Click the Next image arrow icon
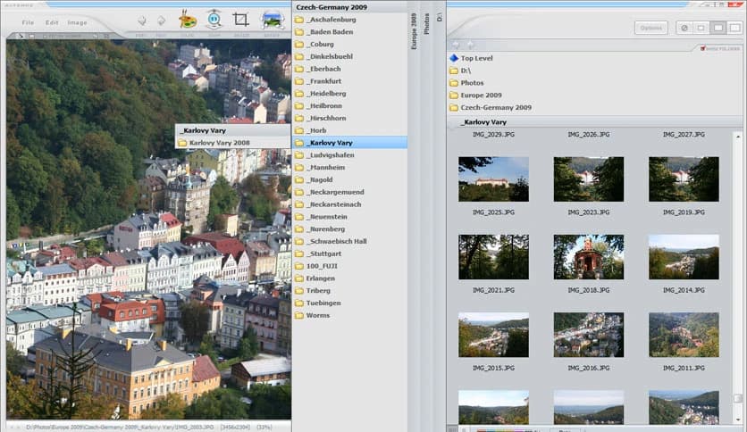Screen dimensions: 747x432 [161, 21]
